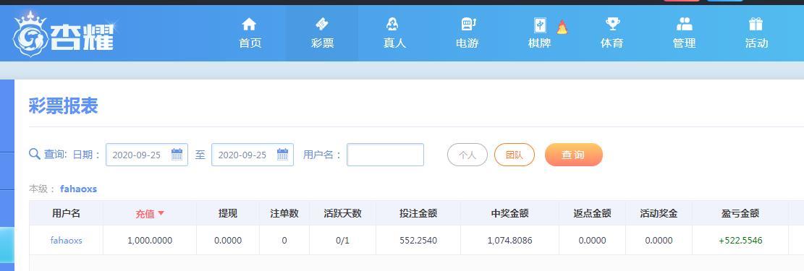Image resolution: width=804 pixels, height=271 pixels.
Task: Open 电游 slot machine icon
Action: pos(467,24)
